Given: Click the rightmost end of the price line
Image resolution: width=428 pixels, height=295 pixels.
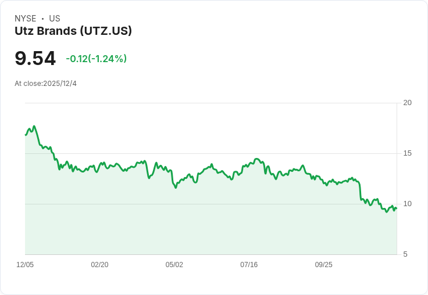Looking at the screenshot, I should [396, 208].
